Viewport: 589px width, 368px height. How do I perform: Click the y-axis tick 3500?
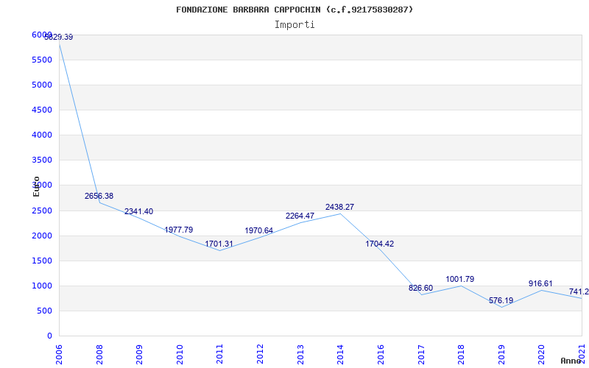(x=42, y=160)
